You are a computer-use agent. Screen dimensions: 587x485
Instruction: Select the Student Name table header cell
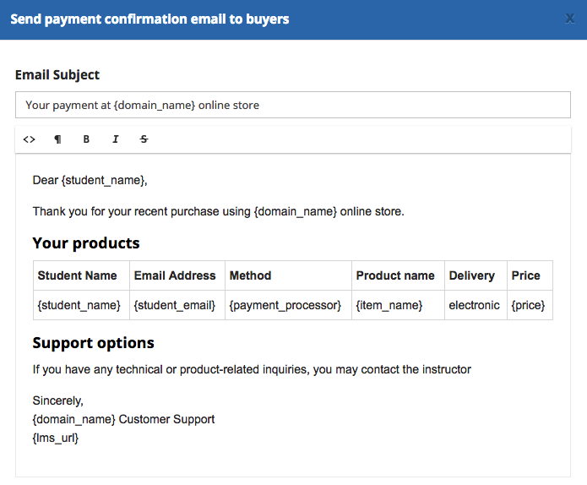[81, 275]
